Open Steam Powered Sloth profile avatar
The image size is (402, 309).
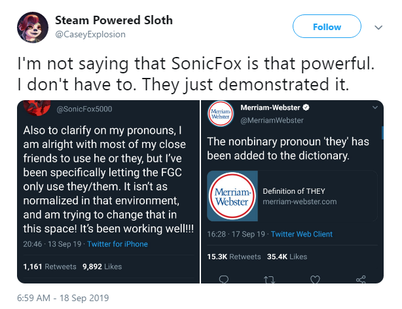click(33, 27)
